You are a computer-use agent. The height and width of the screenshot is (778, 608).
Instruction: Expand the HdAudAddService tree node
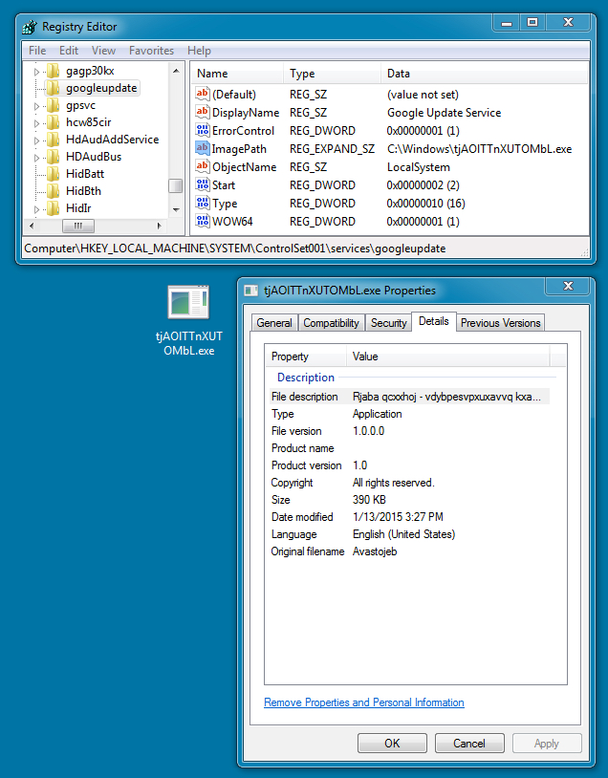click(37, 140)
